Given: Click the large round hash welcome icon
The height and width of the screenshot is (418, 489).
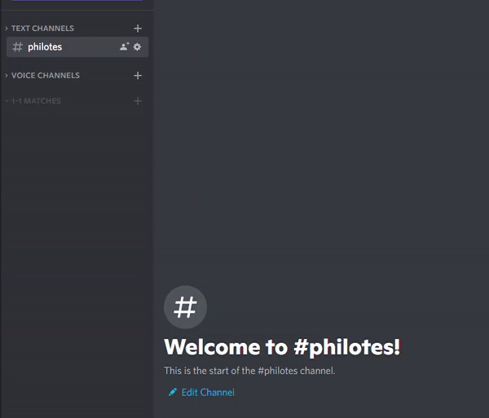Looking at the screenshot, I should coord(185,307).
